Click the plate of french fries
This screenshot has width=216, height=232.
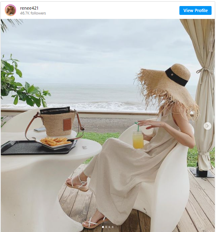click(55, 142)
